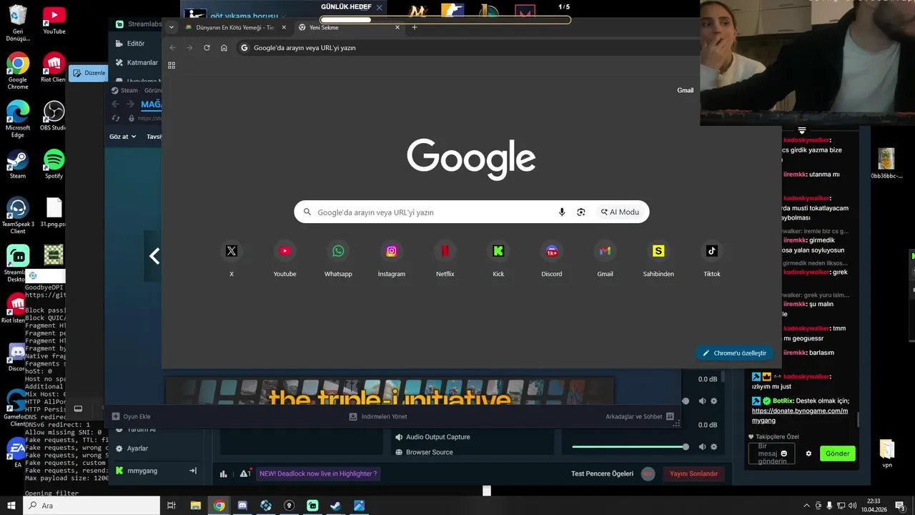The image size is (915, 515).
Task: Click the AI Modu button in Google search
Action: tap(620, 212)
